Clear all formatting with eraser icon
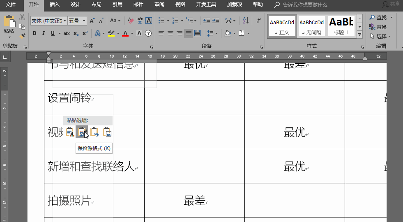 (131, 21)
